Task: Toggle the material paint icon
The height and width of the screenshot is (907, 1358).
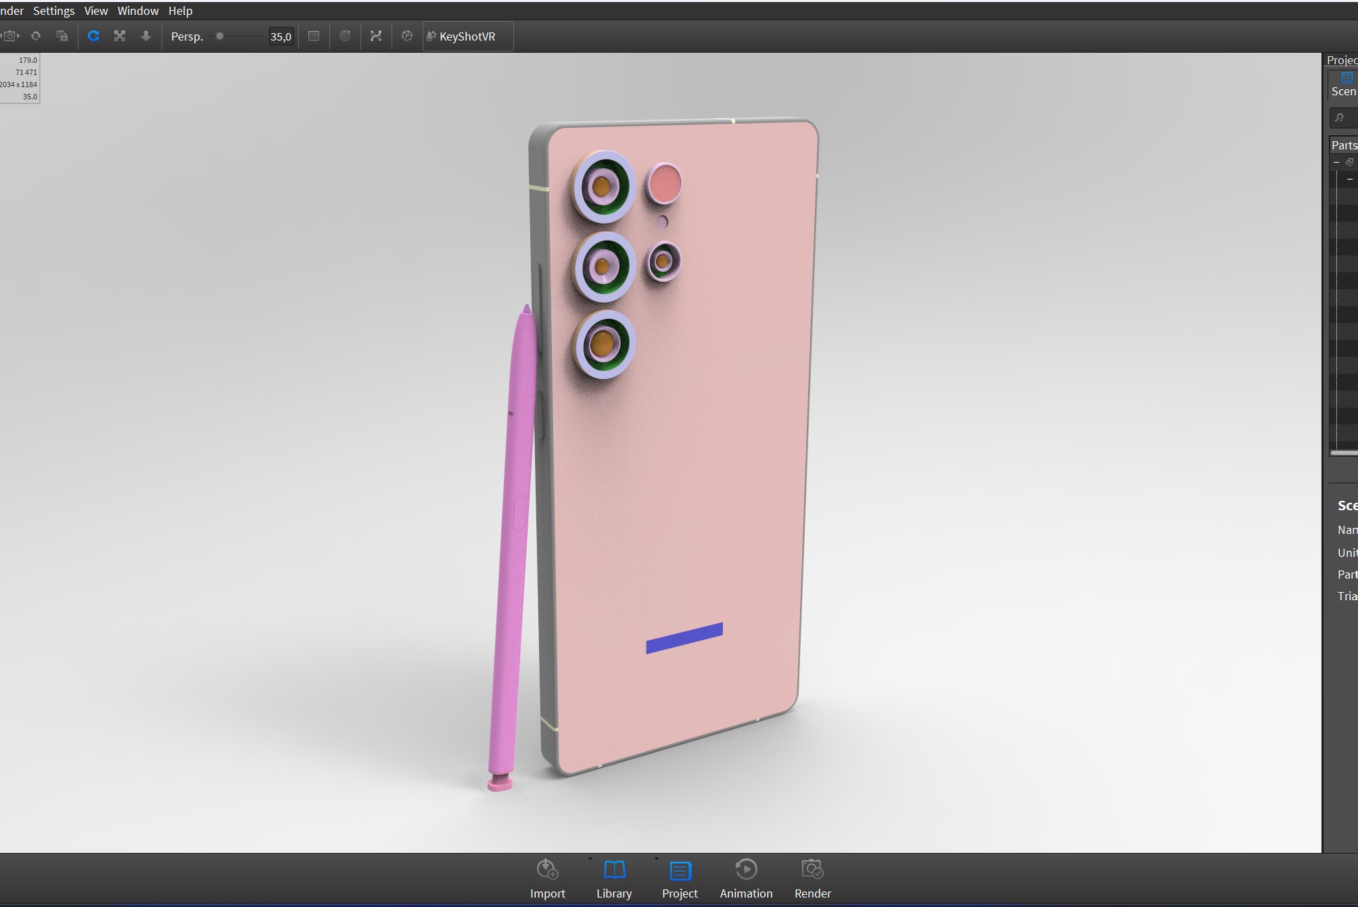Action: point(345,36)
